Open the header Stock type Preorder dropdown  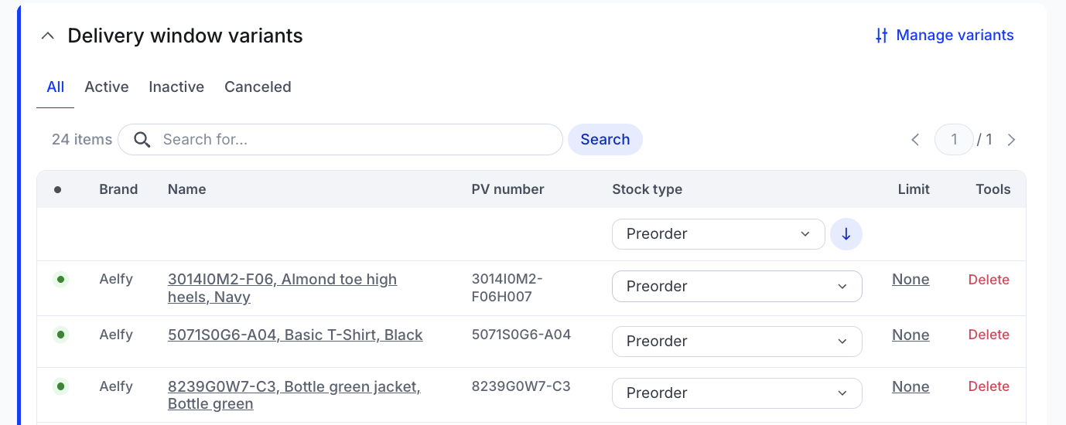click(x=718, y=234)
